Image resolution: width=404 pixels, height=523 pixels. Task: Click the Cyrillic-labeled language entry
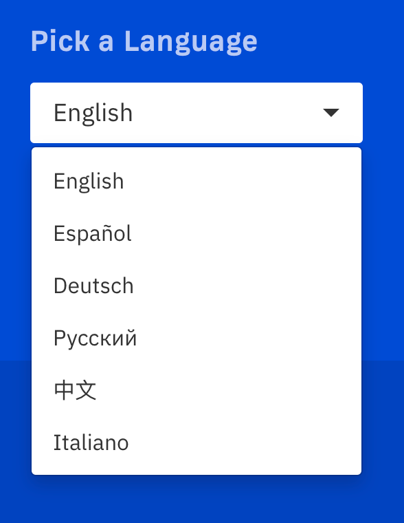click(197, 338)
